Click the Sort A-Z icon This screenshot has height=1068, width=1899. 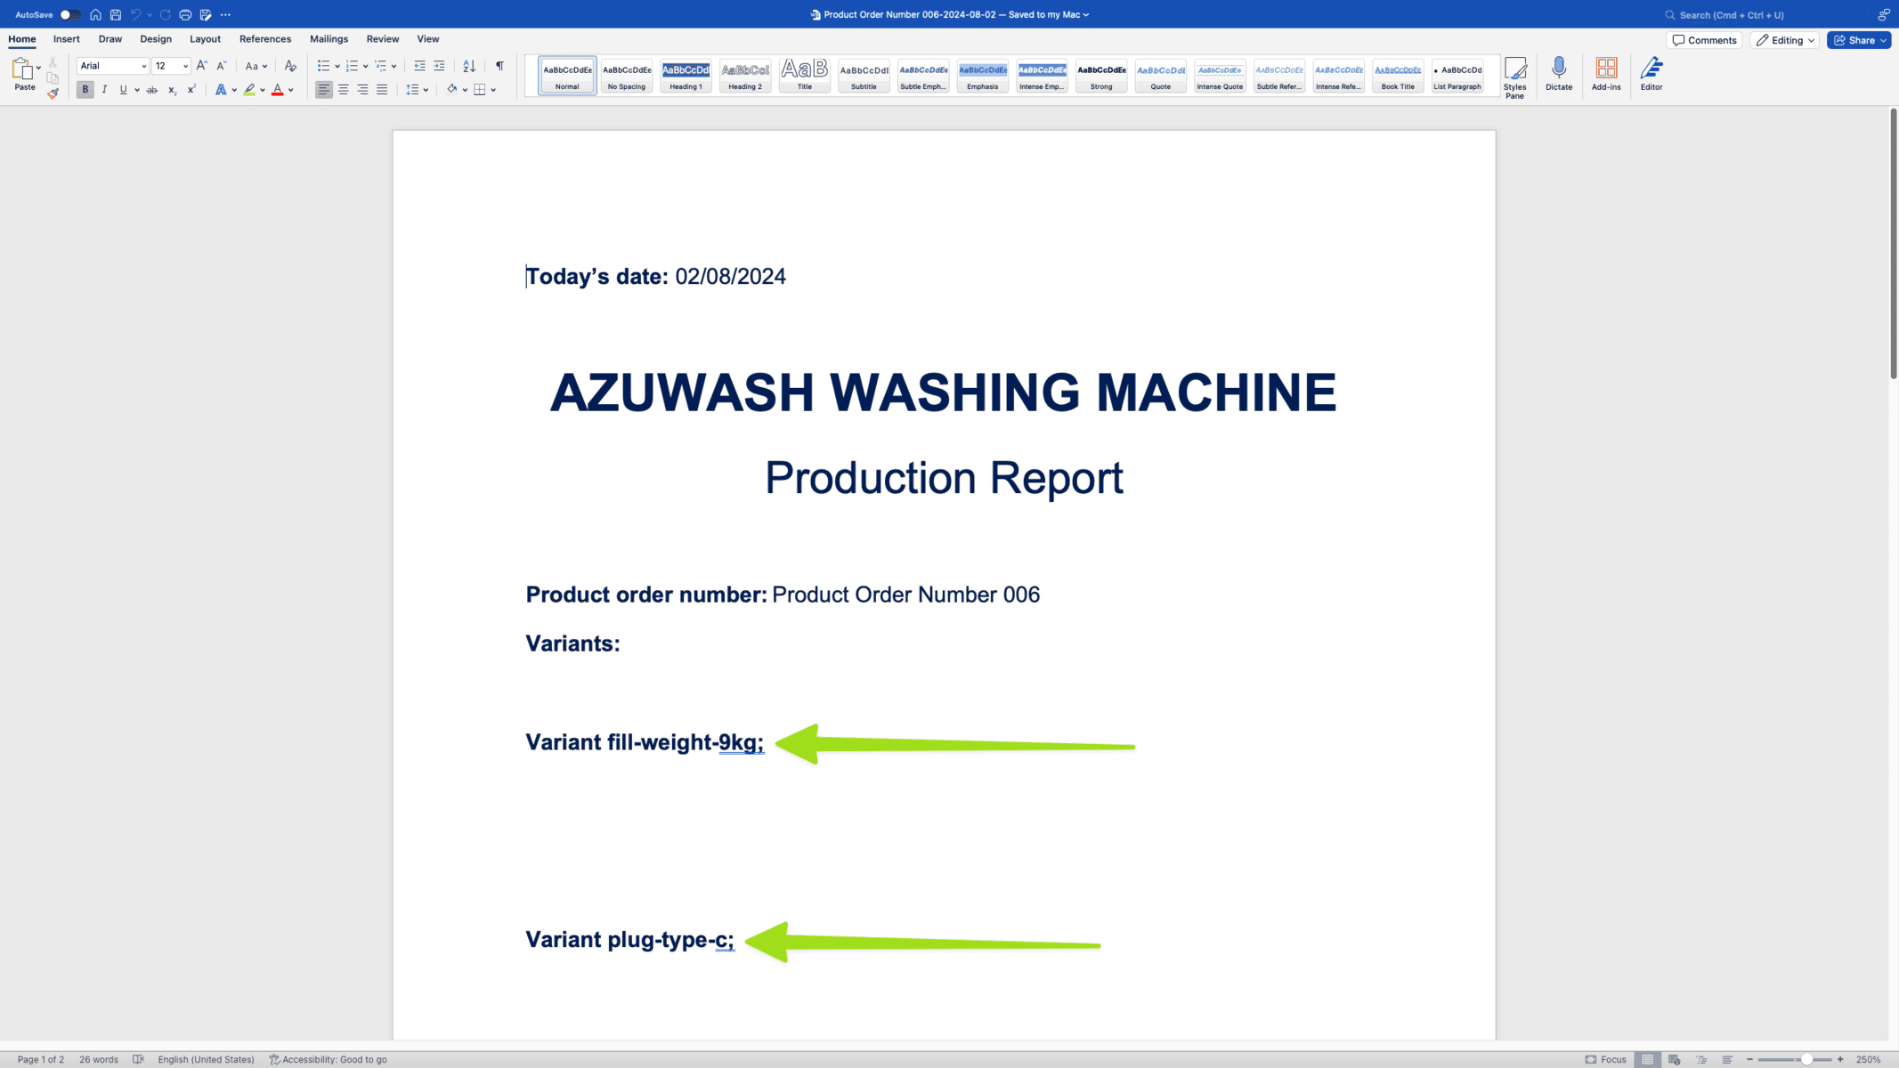(x=469, y=66)
